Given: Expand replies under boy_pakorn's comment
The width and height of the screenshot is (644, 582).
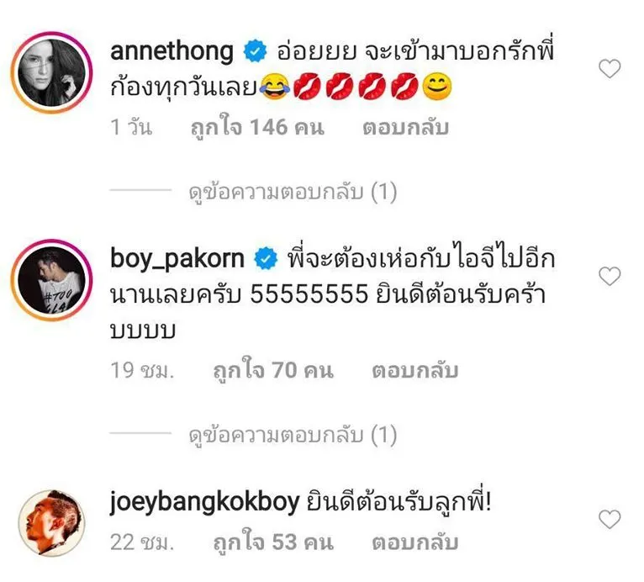Looking at the screenshot, I should click(x=293, y=435).
